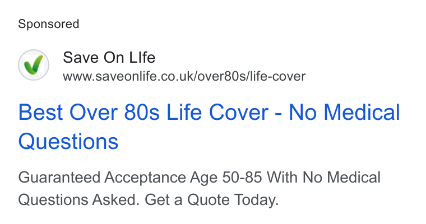Click the www.saveonlife.co.uk display URL
Screen dimensions: 426x224
pyautogui.click(x=184, y=76)
